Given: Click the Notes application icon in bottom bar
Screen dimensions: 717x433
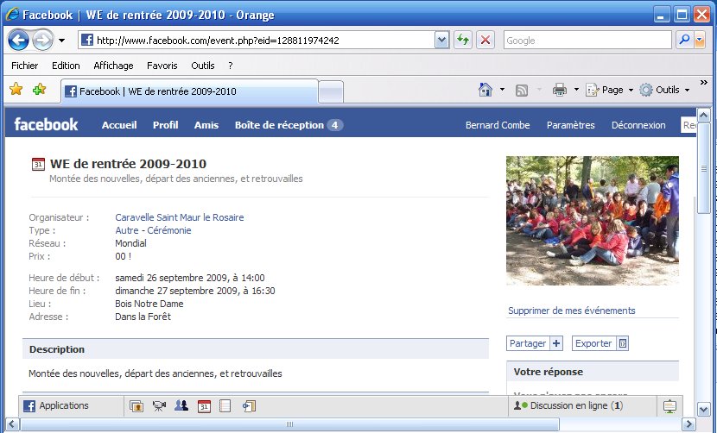Looking at the screenshot, I should (x=225, y=406).
